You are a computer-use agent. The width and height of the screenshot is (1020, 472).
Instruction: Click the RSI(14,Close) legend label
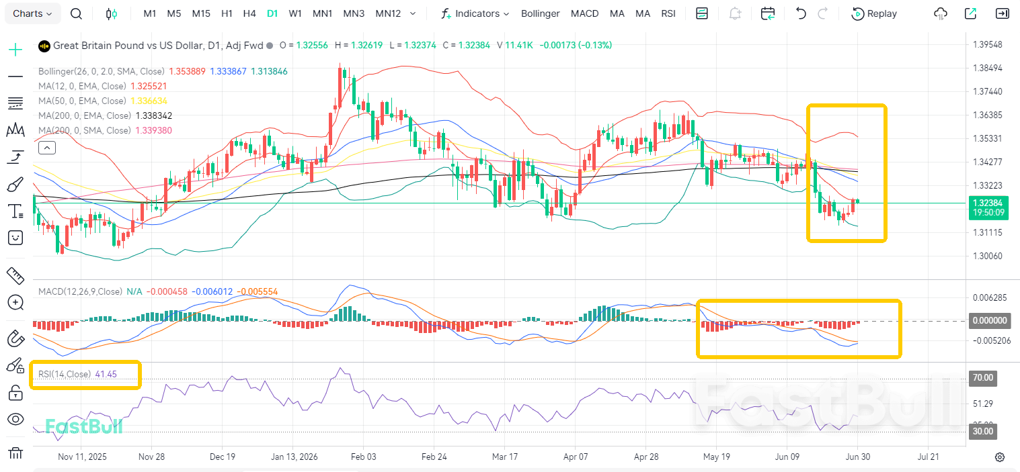pyautogui.click(x=65, y=374)
